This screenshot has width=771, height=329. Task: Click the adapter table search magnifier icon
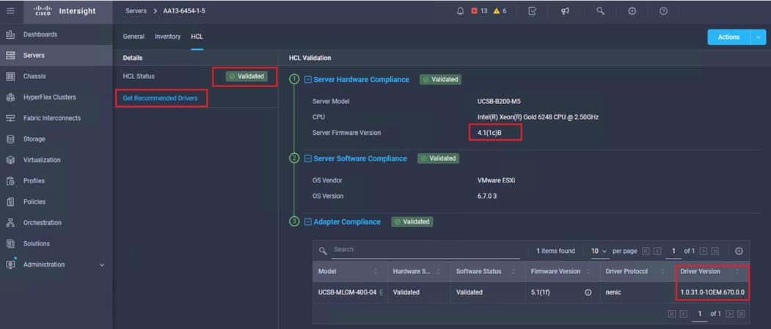[323, 251]
